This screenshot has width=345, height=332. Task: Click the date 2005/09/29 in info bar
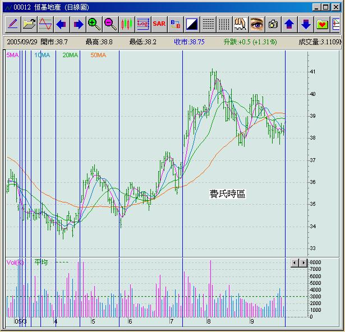click(x=22, y=42)
